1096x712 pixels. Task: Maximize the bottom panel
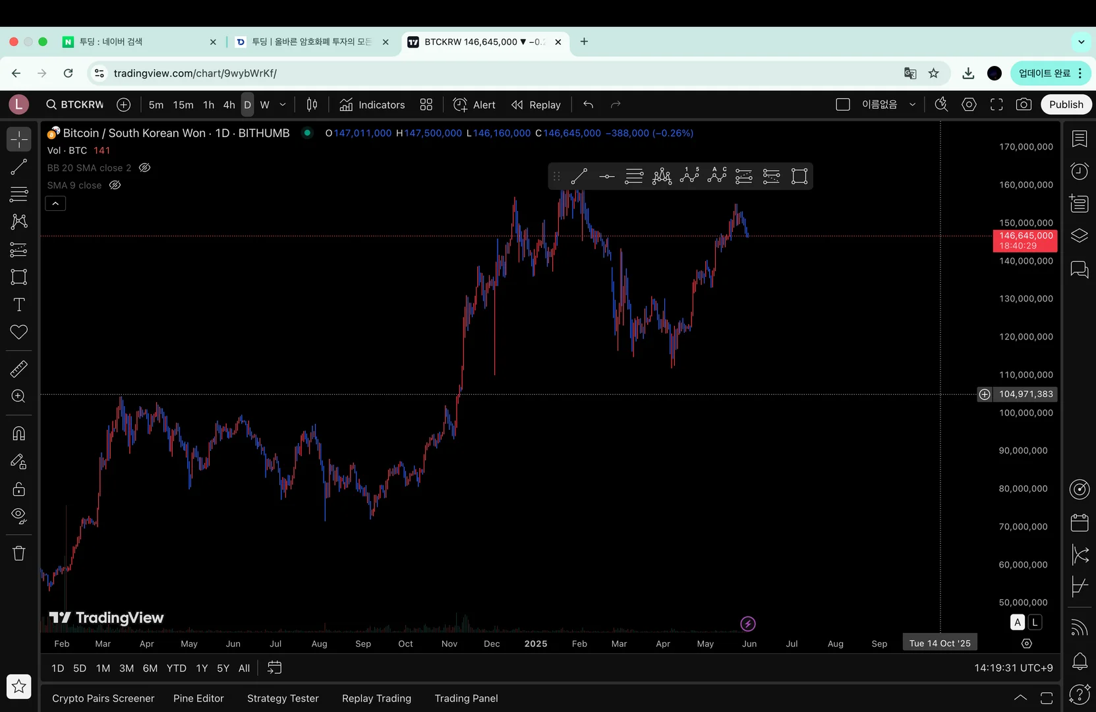point(1047,699)
